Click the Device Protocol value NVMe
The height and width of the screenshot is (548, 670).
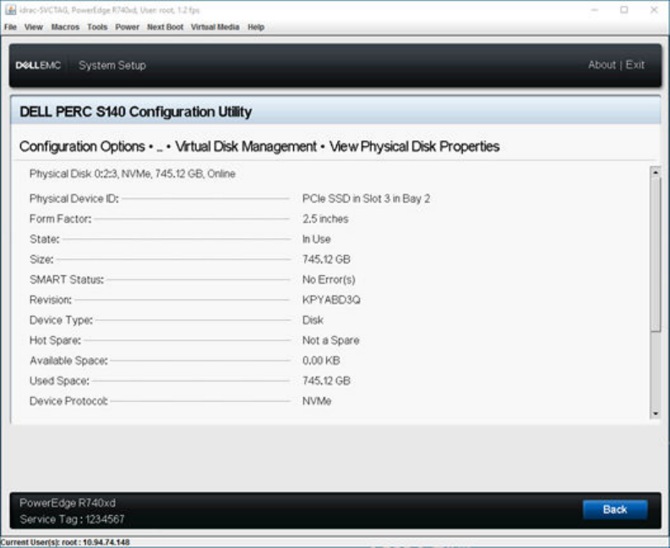(317, 401)
